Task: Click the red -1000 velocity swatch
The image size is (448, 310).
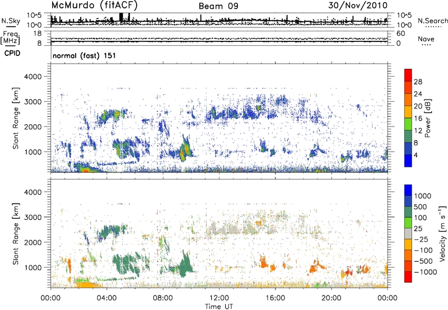Action: (x=408, y=277)
